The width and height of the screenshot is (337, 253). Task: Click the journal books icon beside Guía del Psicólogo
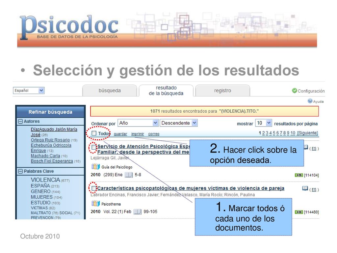click(95, 167)
